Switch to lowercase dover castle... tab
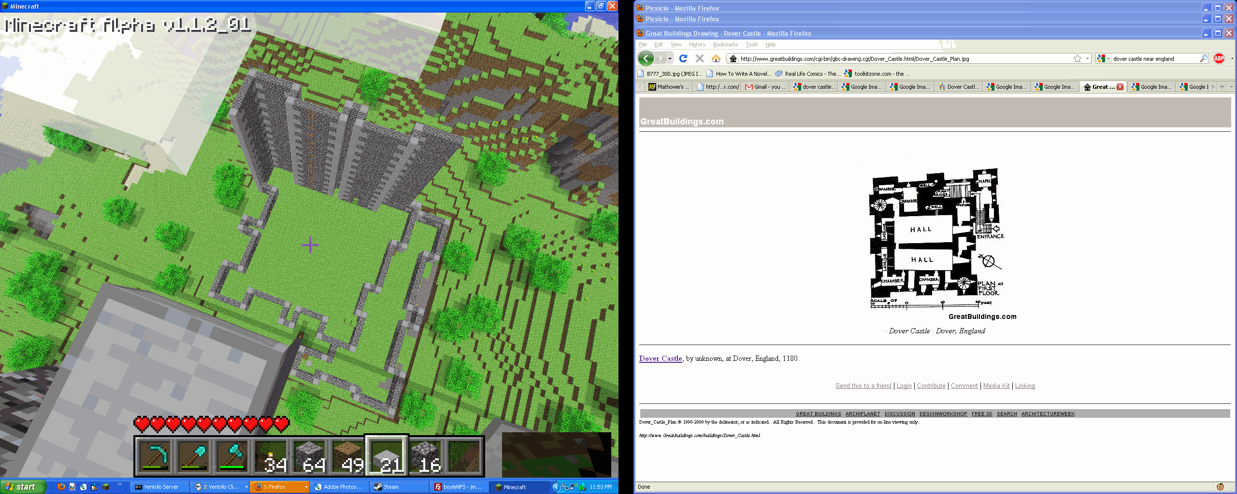 coord(814,87)
